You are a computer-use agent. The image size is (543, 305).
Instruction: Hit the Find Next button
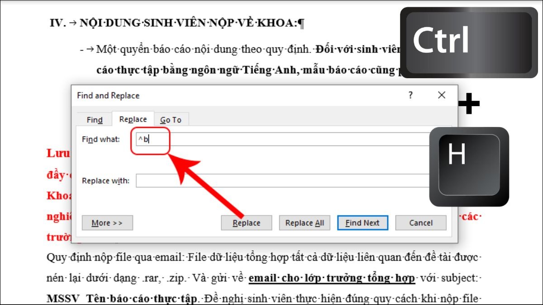tap(362, 223)
